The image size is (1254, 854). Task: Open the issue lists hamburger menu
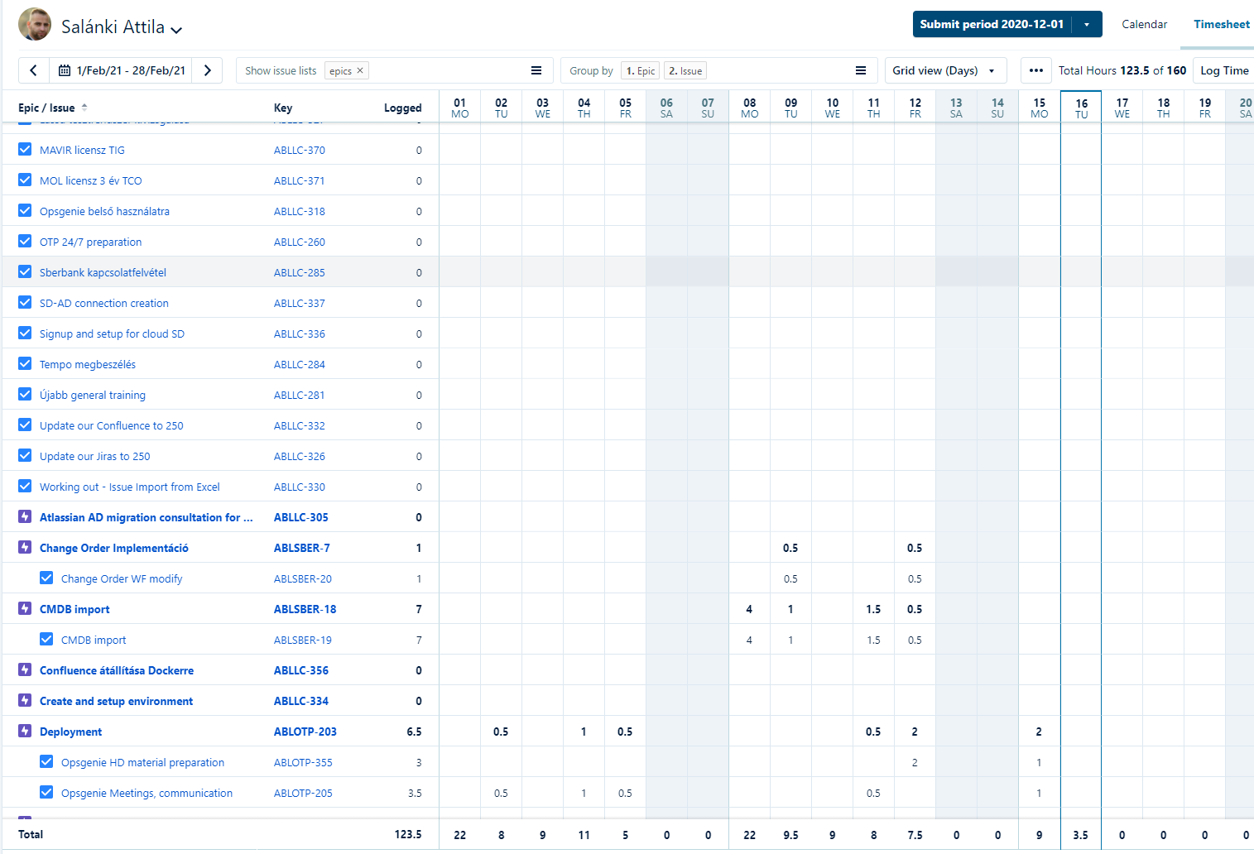pyautogui.click(x=536, y=70)
